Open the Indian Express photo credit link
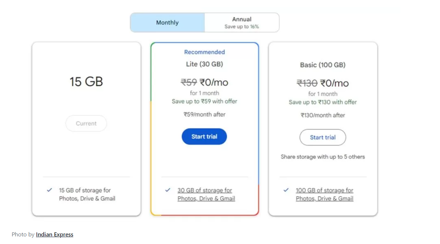 click(x=55, y=235)
